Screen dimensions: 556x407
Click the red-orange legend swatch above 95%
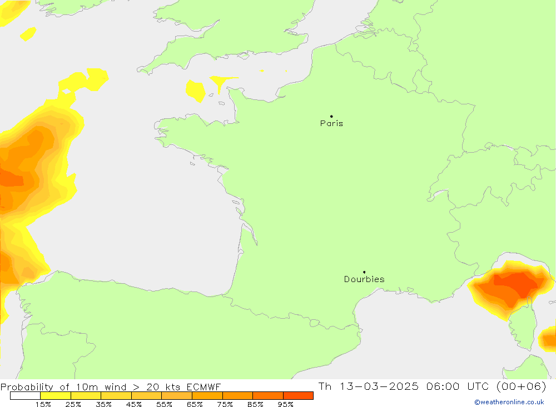click(x=298, y=396)
